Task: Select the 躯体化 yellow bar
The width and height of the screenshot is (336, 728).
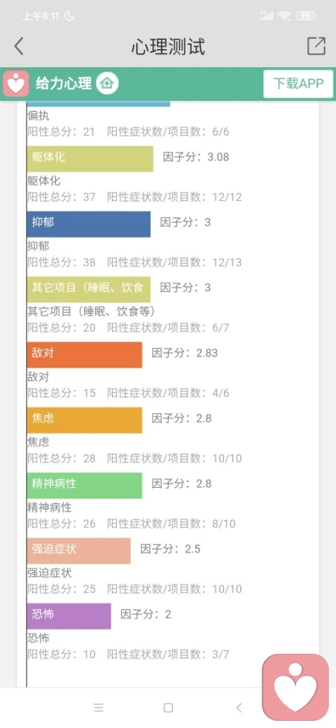Action: [90, 159]
